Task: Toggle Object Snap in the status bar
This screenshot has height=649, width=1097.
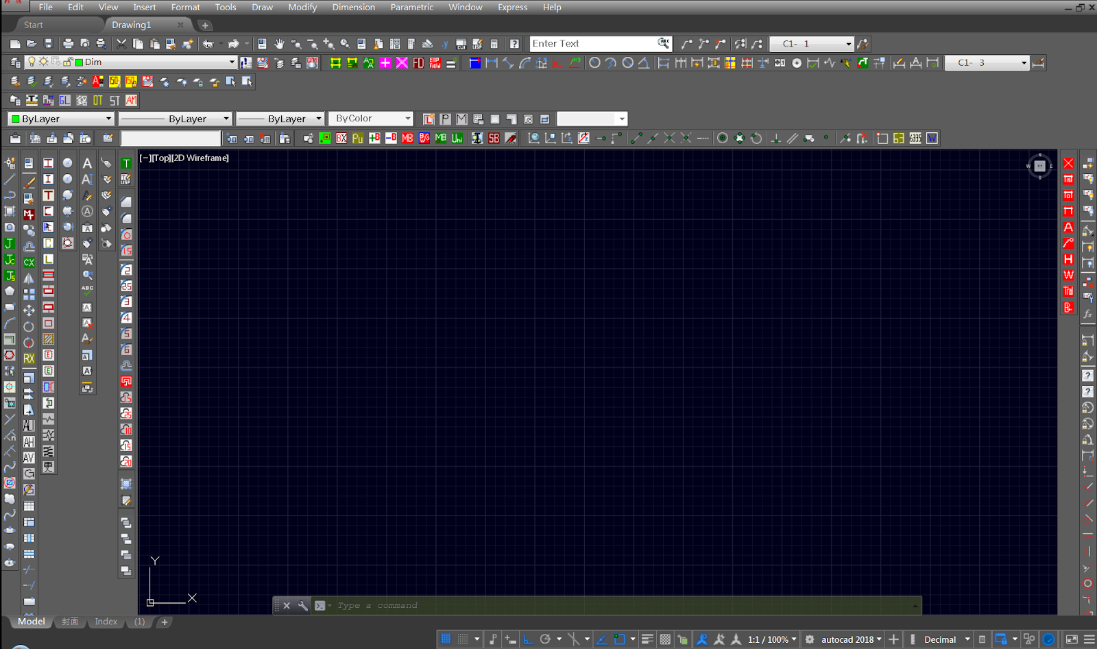Action: click(x=619, y=639)
